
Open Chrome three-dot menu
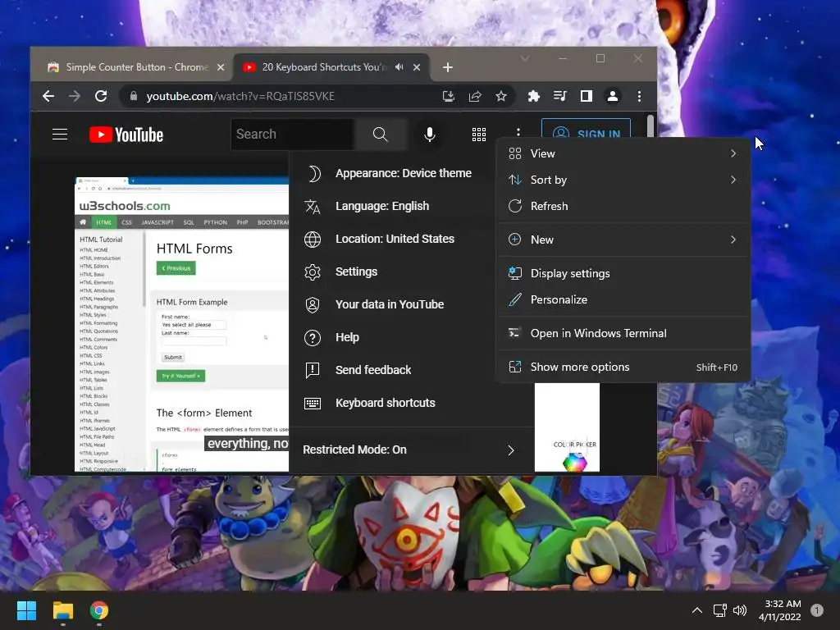click(x=639, y=96)
